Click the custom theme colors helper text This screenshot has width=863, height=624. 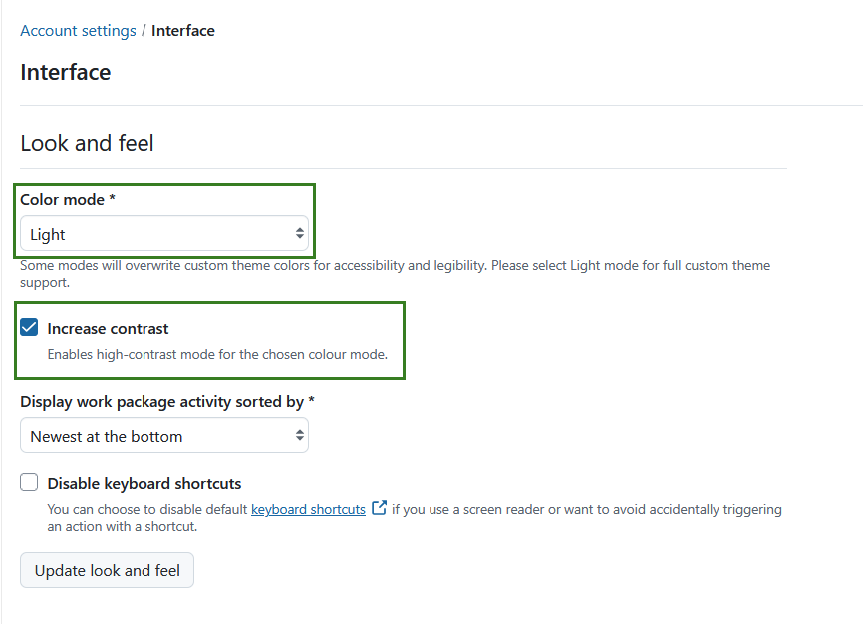pyautogui.click(x=396, y=274)
